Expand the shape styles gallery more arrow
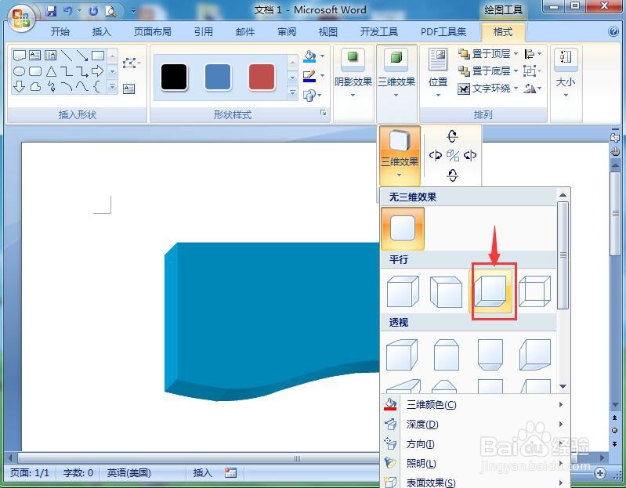 tap(292, 93)
